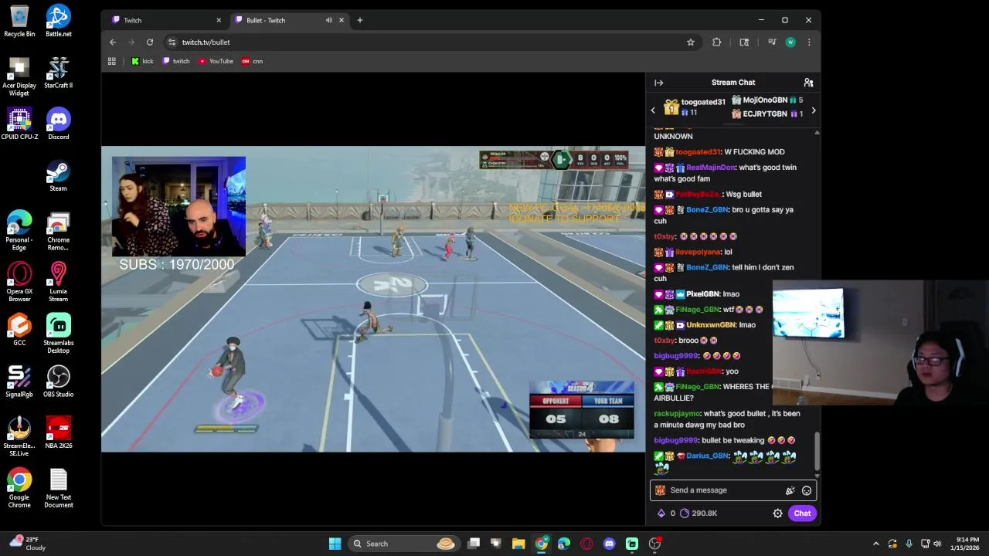Show hidden system tray icons
Image resolution: width=989 pixels, height=556 pixels.
(875, 544)
